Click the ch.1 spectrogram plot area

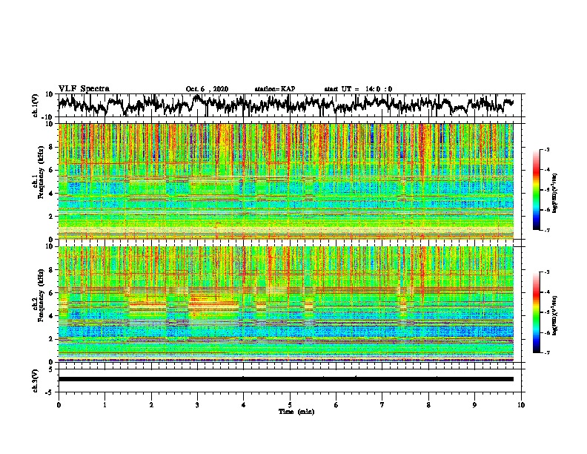pos(285,181)
